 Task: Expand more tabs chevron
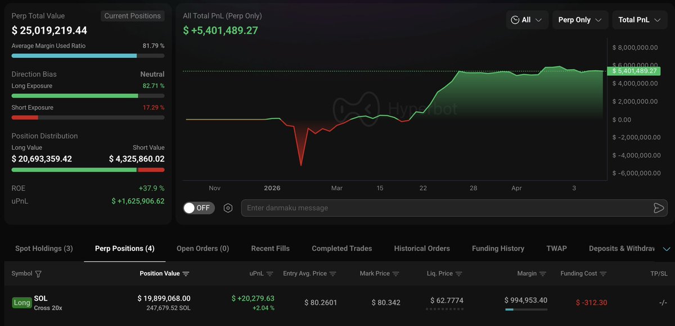point(667,249)
